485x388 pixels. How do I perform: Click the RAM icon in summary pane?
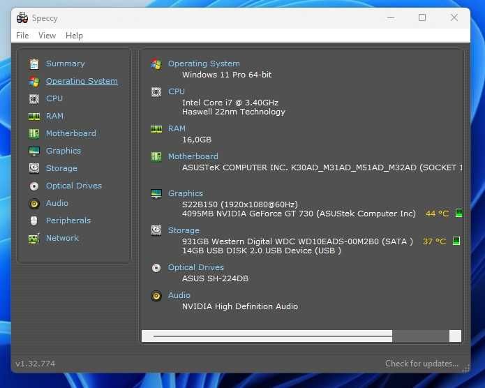point(156,129)
